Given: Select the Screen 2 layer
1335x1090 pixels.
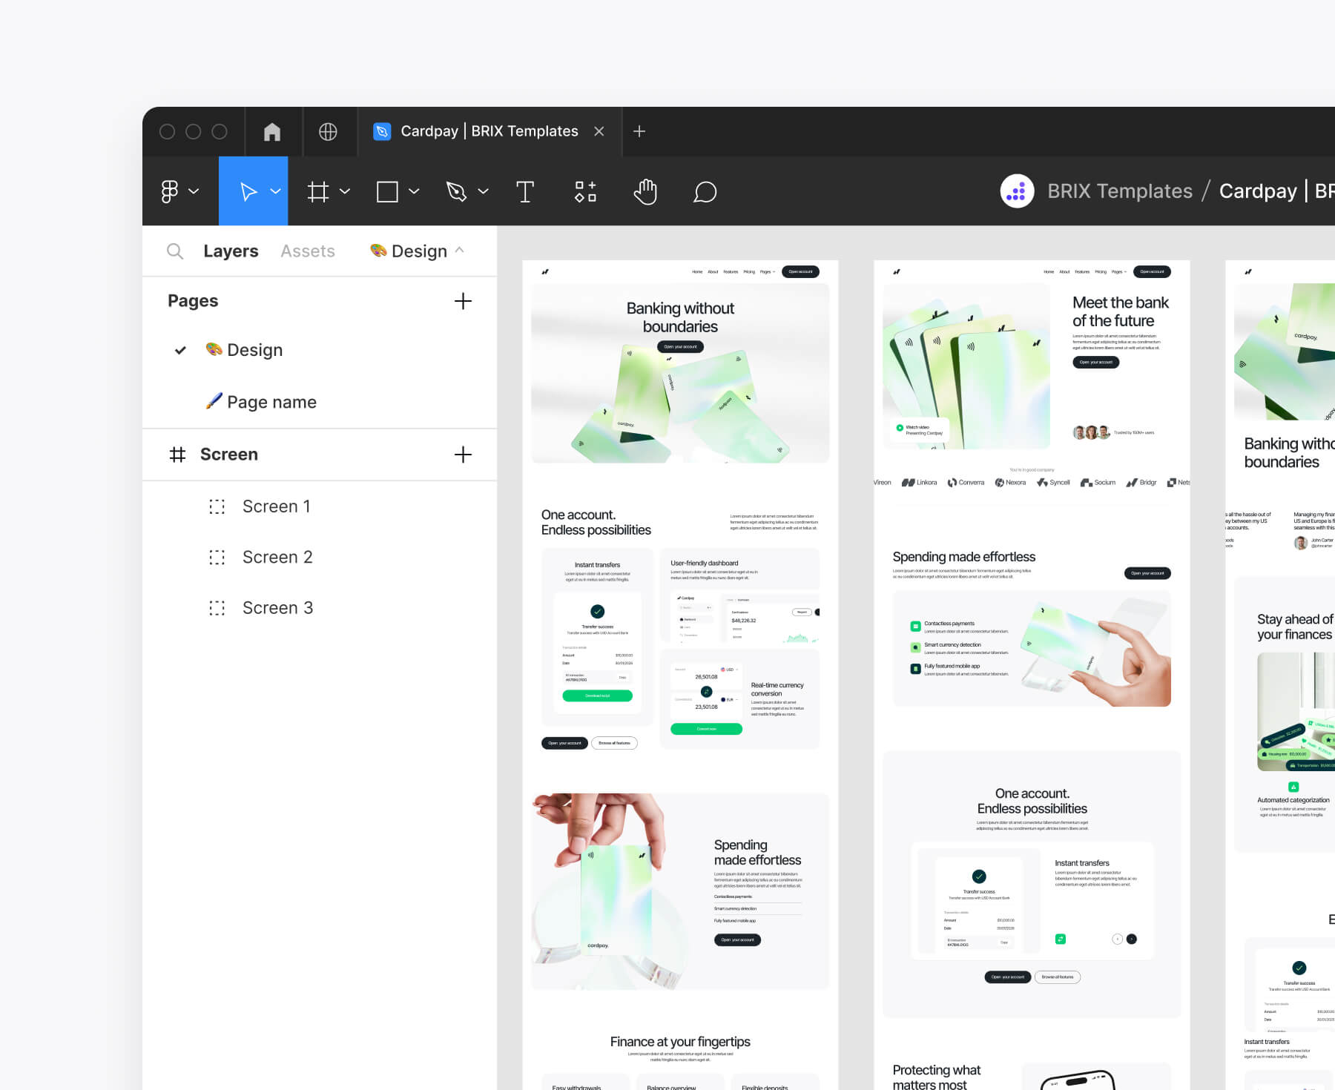Looking at the screenshot, I should (277, 557).
